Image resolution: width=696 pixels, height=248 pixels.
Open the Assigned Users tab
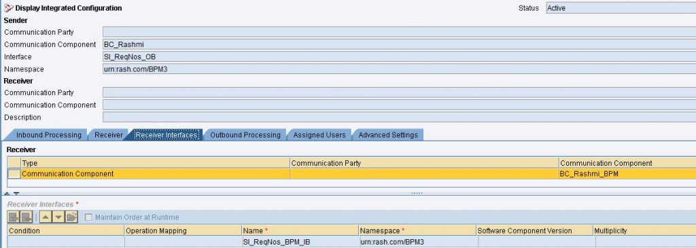319,135
